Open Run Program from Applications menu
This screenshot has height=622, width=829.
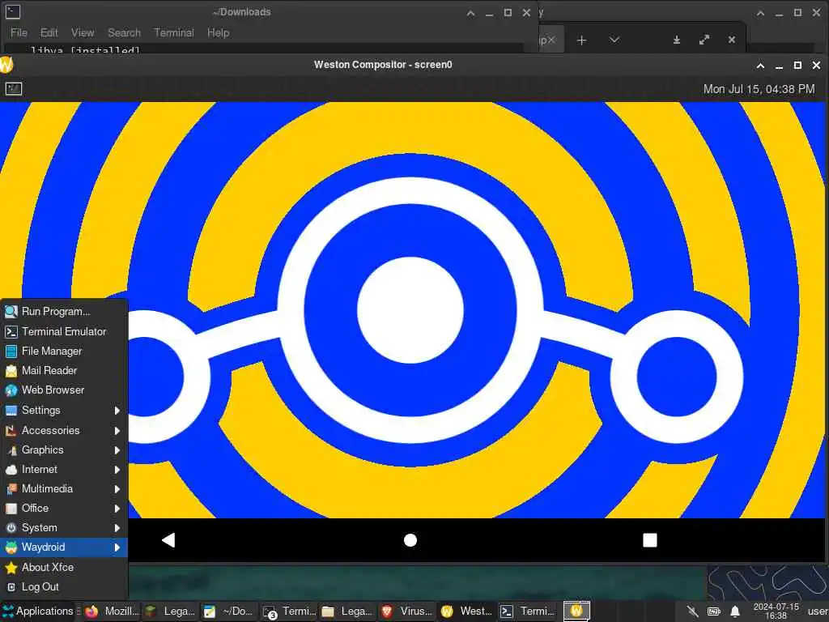(64, 312)
